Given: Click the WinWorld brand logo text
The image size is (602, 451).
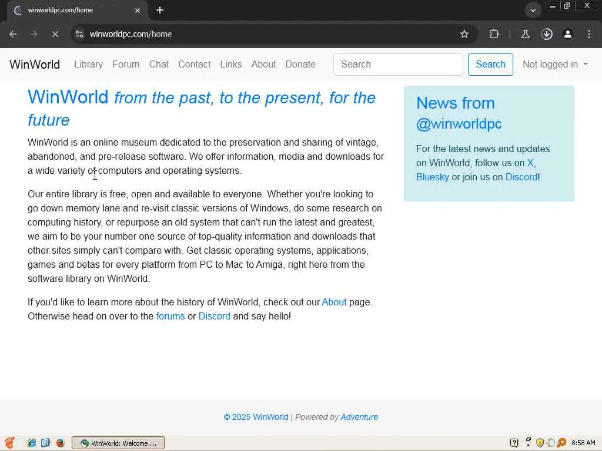Looking at the screenshot, I should (x=35, y=65).
